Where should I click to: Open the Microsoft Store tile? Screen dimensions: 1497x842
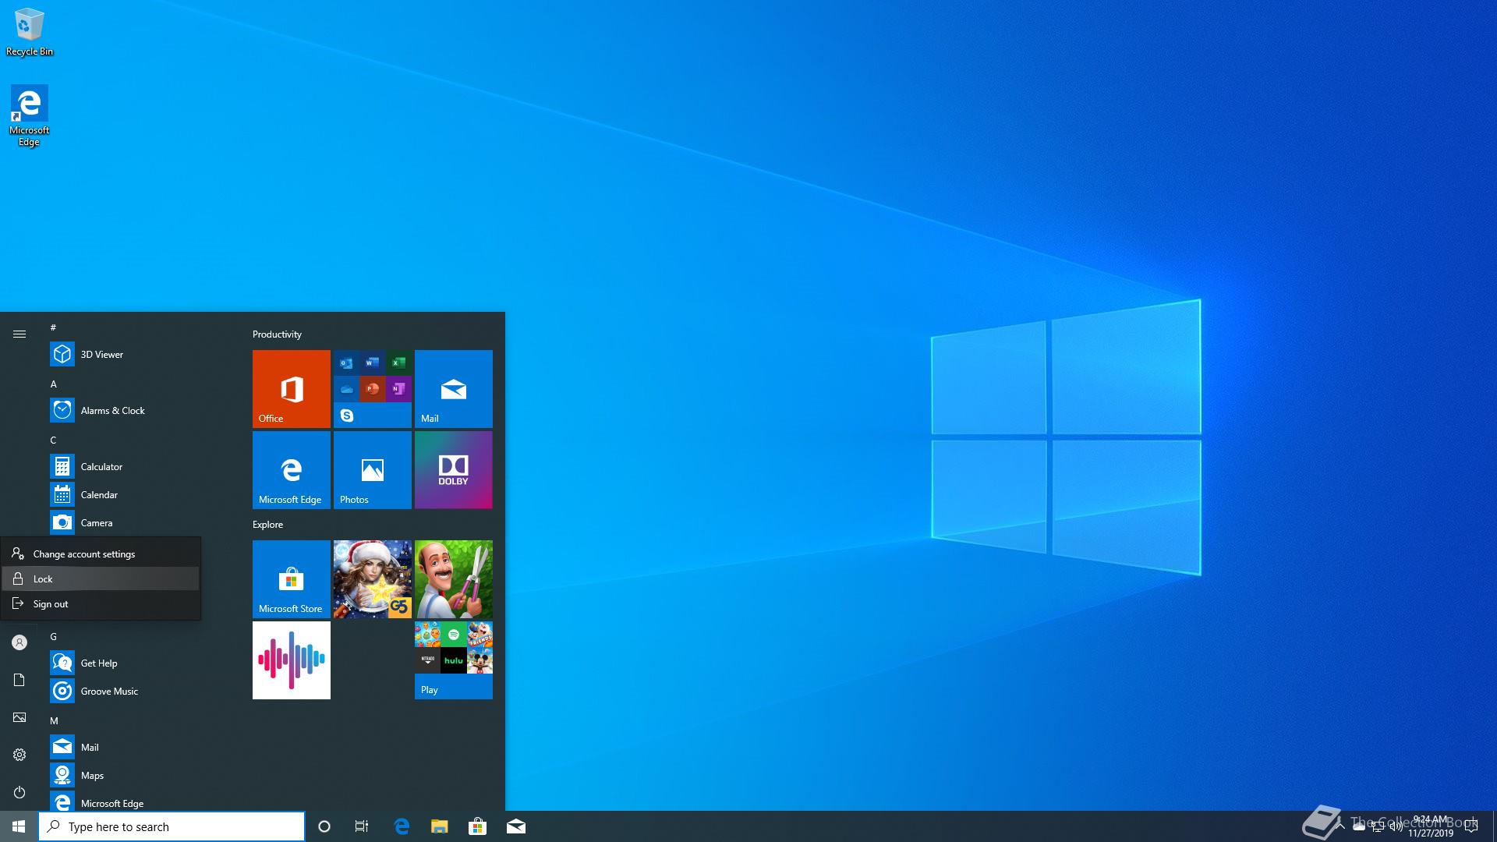pyautogui.click(x=291, y=578)
